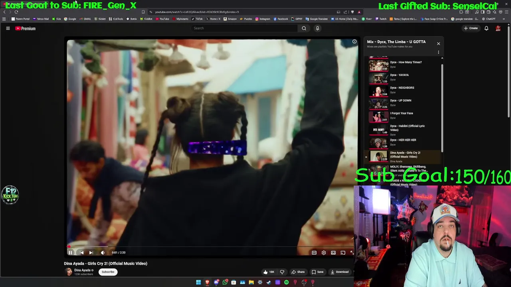
Task: Close the mix playlist panel
Action: (438, 43)
